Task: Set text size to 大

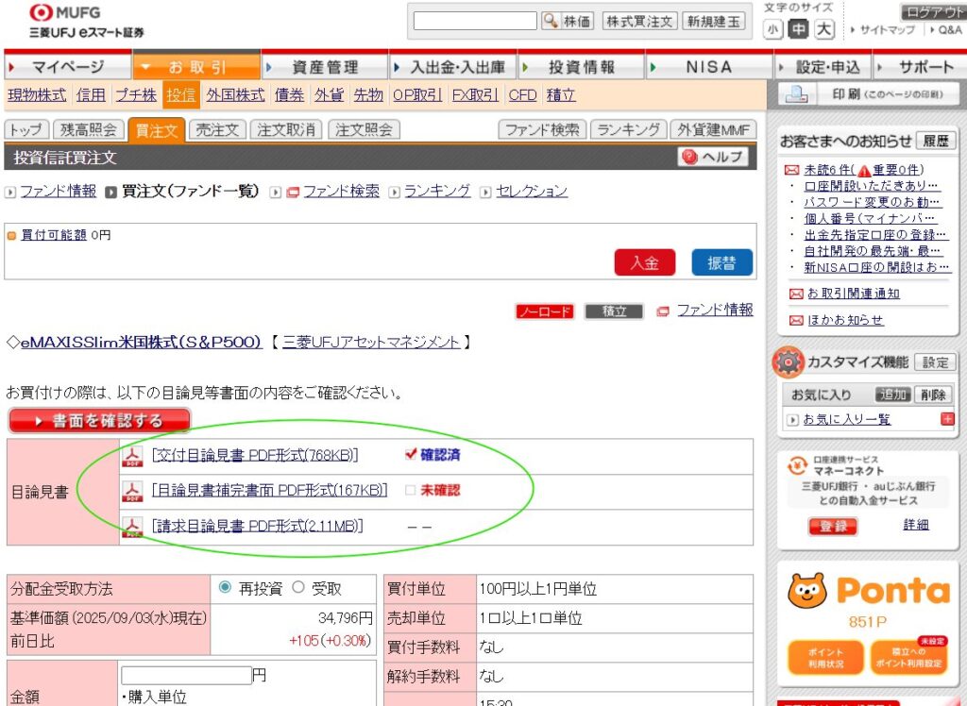Action: pos(823,29)
